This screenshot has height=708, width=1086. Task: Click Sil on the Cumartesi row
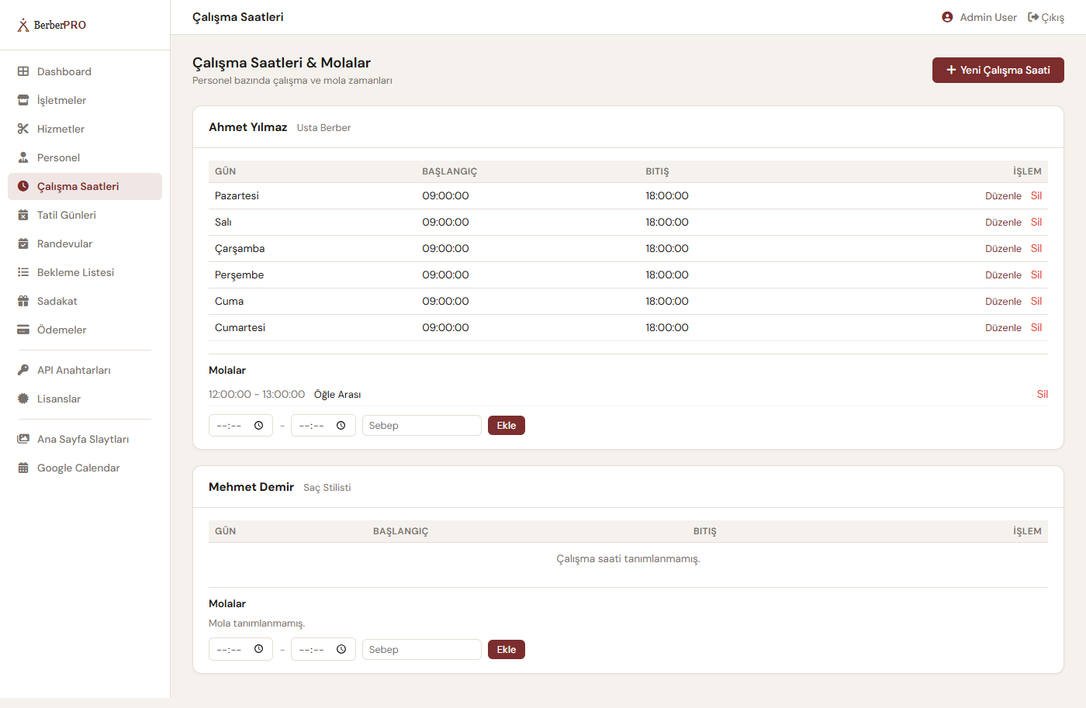click(x=1036, y=328)
